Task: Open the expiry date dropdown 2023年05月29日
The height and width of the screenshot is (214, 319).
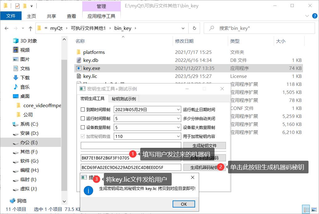Action: coord(178,110)
